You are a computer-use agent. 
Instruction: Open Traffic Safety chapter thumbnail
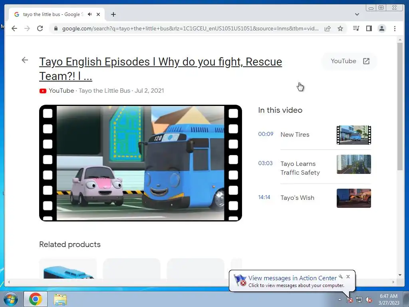point(354,164)
